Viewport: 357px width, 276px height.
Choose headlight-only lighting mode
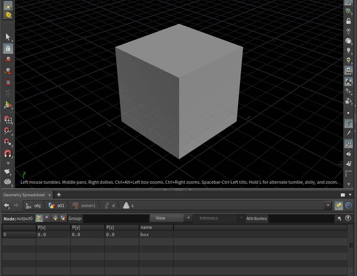pyautogui.click(x=349, y=41)
